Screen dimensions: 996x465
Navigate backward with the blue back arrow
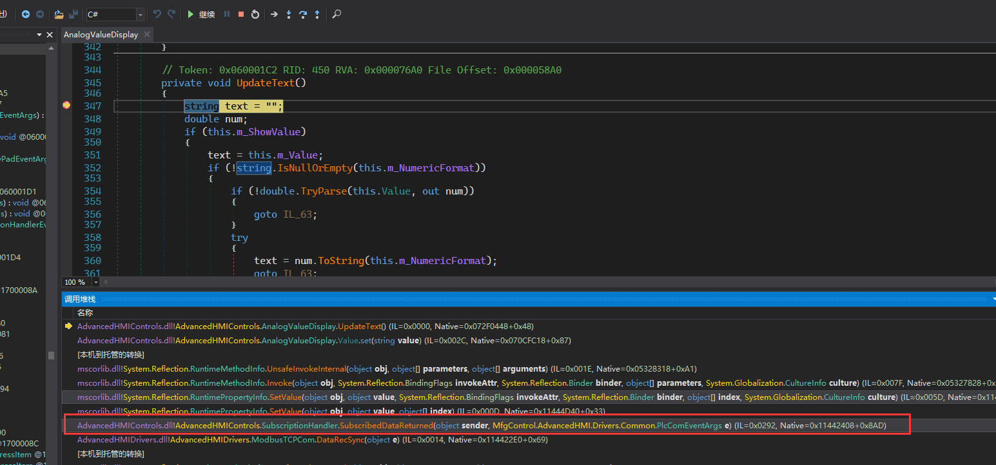pos(26,14)
